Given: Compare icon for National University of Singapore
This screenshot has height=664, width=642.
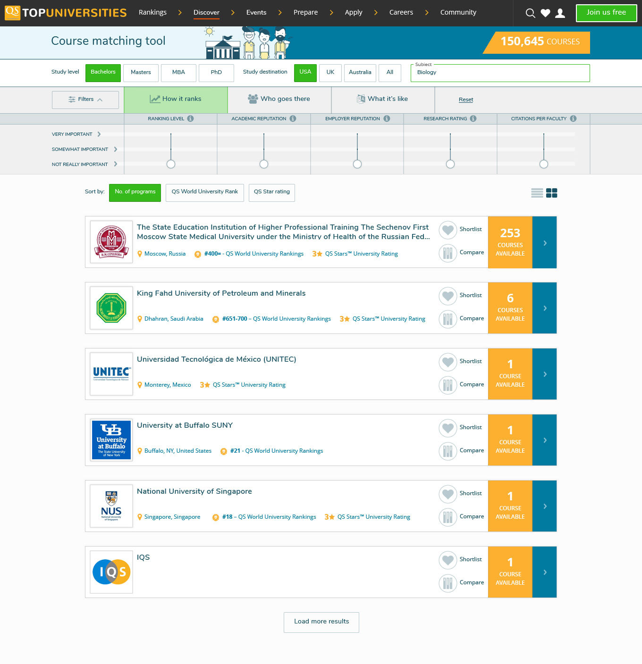Looking at the screenshot, I should (448, 517).
